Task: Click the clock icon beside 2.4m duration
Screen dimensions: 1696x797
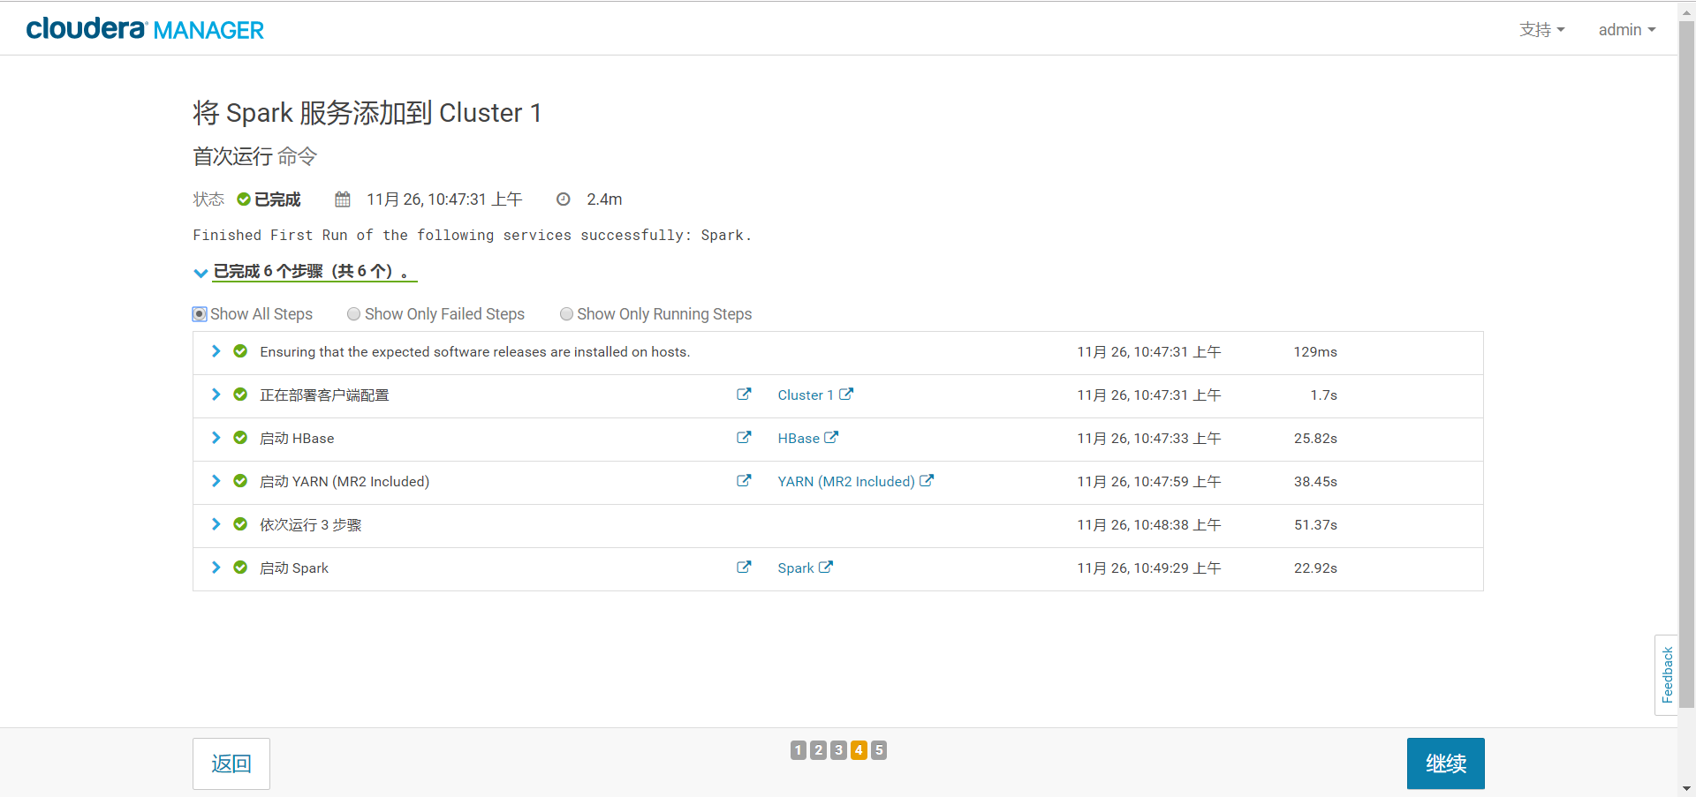Action: click(564, 199)
